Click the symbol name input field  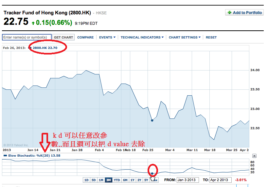pos(27,37)
